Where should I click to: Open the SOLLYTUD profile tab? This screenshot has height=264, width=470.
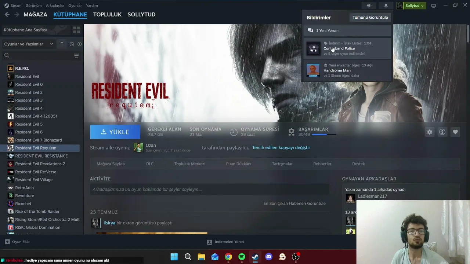tap(141, 14)
